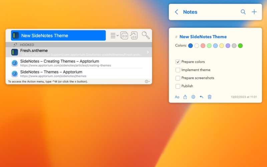This screenshot has height=167, width=267.
Task: Select the purple color swatch
Action: click(228, 46)
